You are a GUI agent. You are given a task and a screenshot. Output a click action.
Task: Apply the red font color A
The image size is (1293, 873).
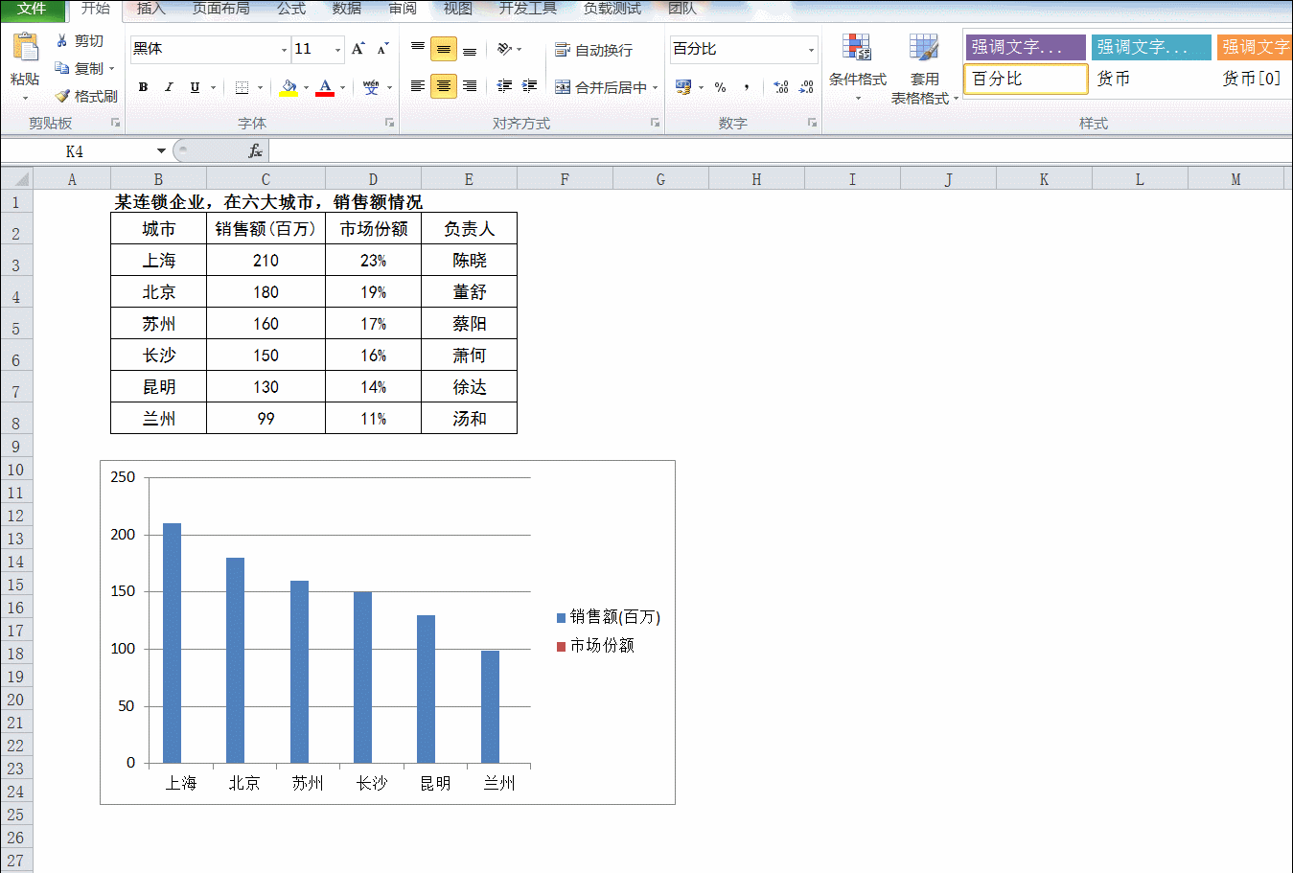(x=325, y=87)
